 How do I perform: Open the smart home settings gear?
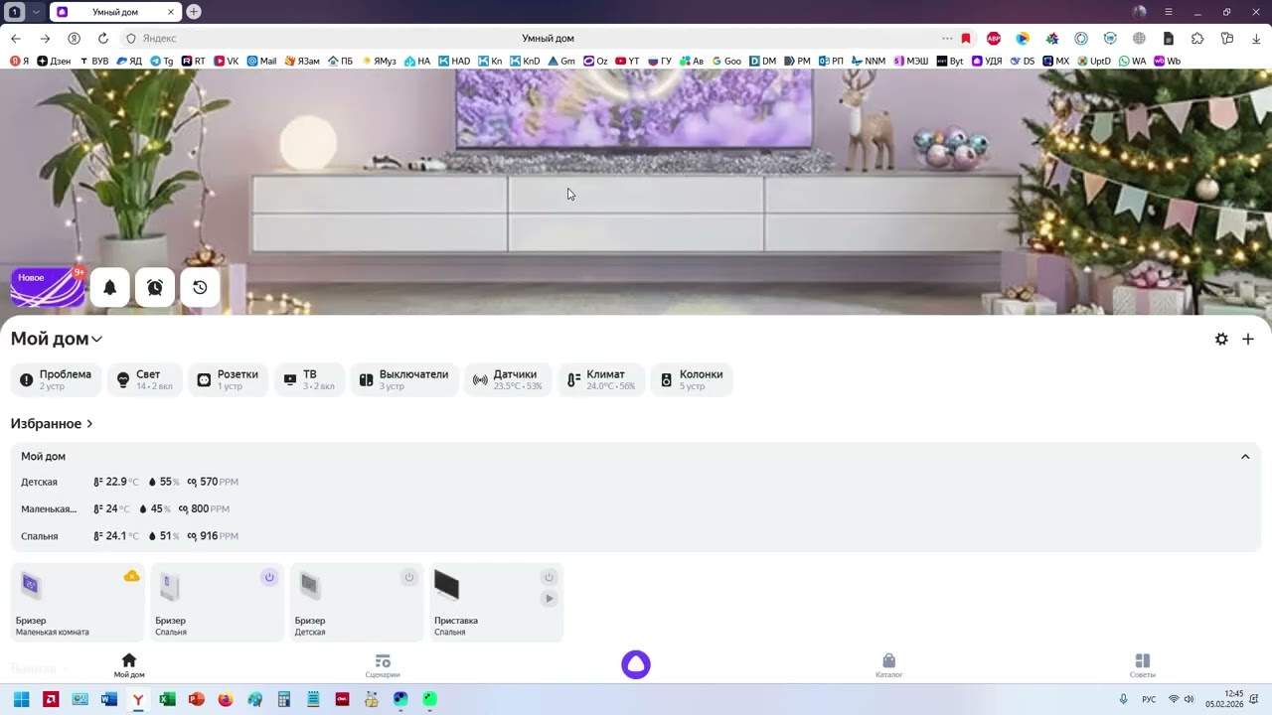pyautogui.click(x=1221, y=339)
